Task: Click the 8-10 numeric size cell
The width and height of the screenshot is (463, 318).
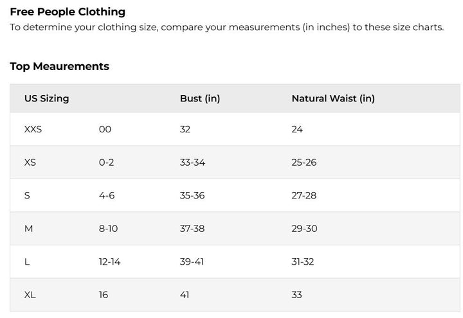Action: point(109,229)
